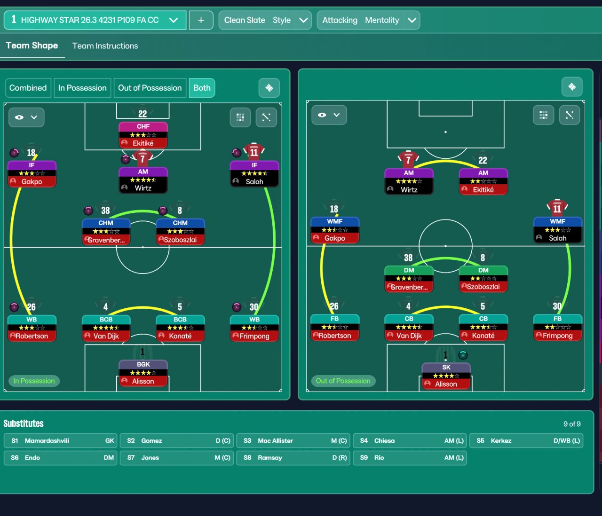Viewport: 602px width, 516px height.
Task: Open the HIGHWAY STAR tactic dropdown
Action: click(x=95, y=20)
